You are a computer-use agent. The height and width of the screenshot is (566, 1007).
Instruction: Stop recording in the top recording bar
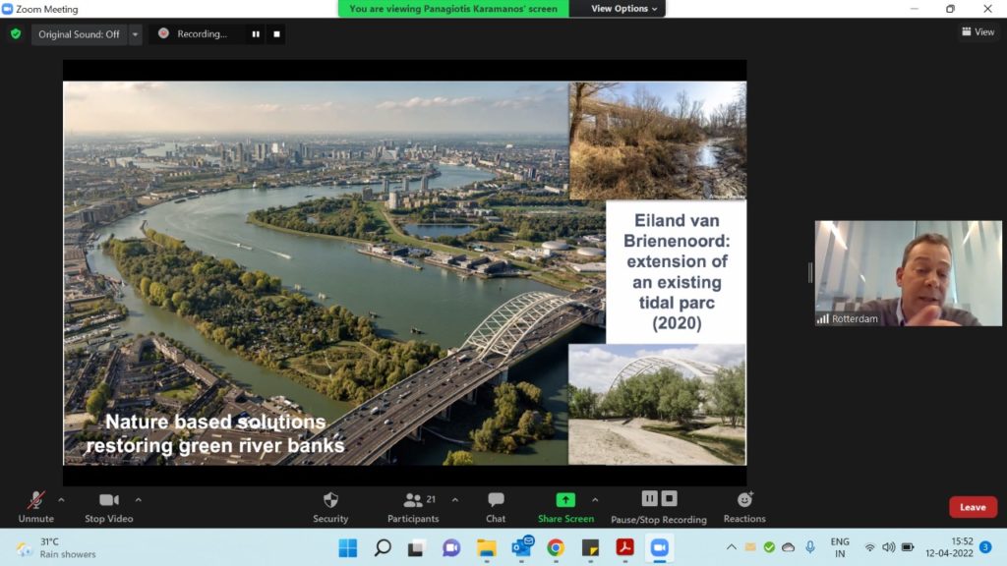point(276,34)
